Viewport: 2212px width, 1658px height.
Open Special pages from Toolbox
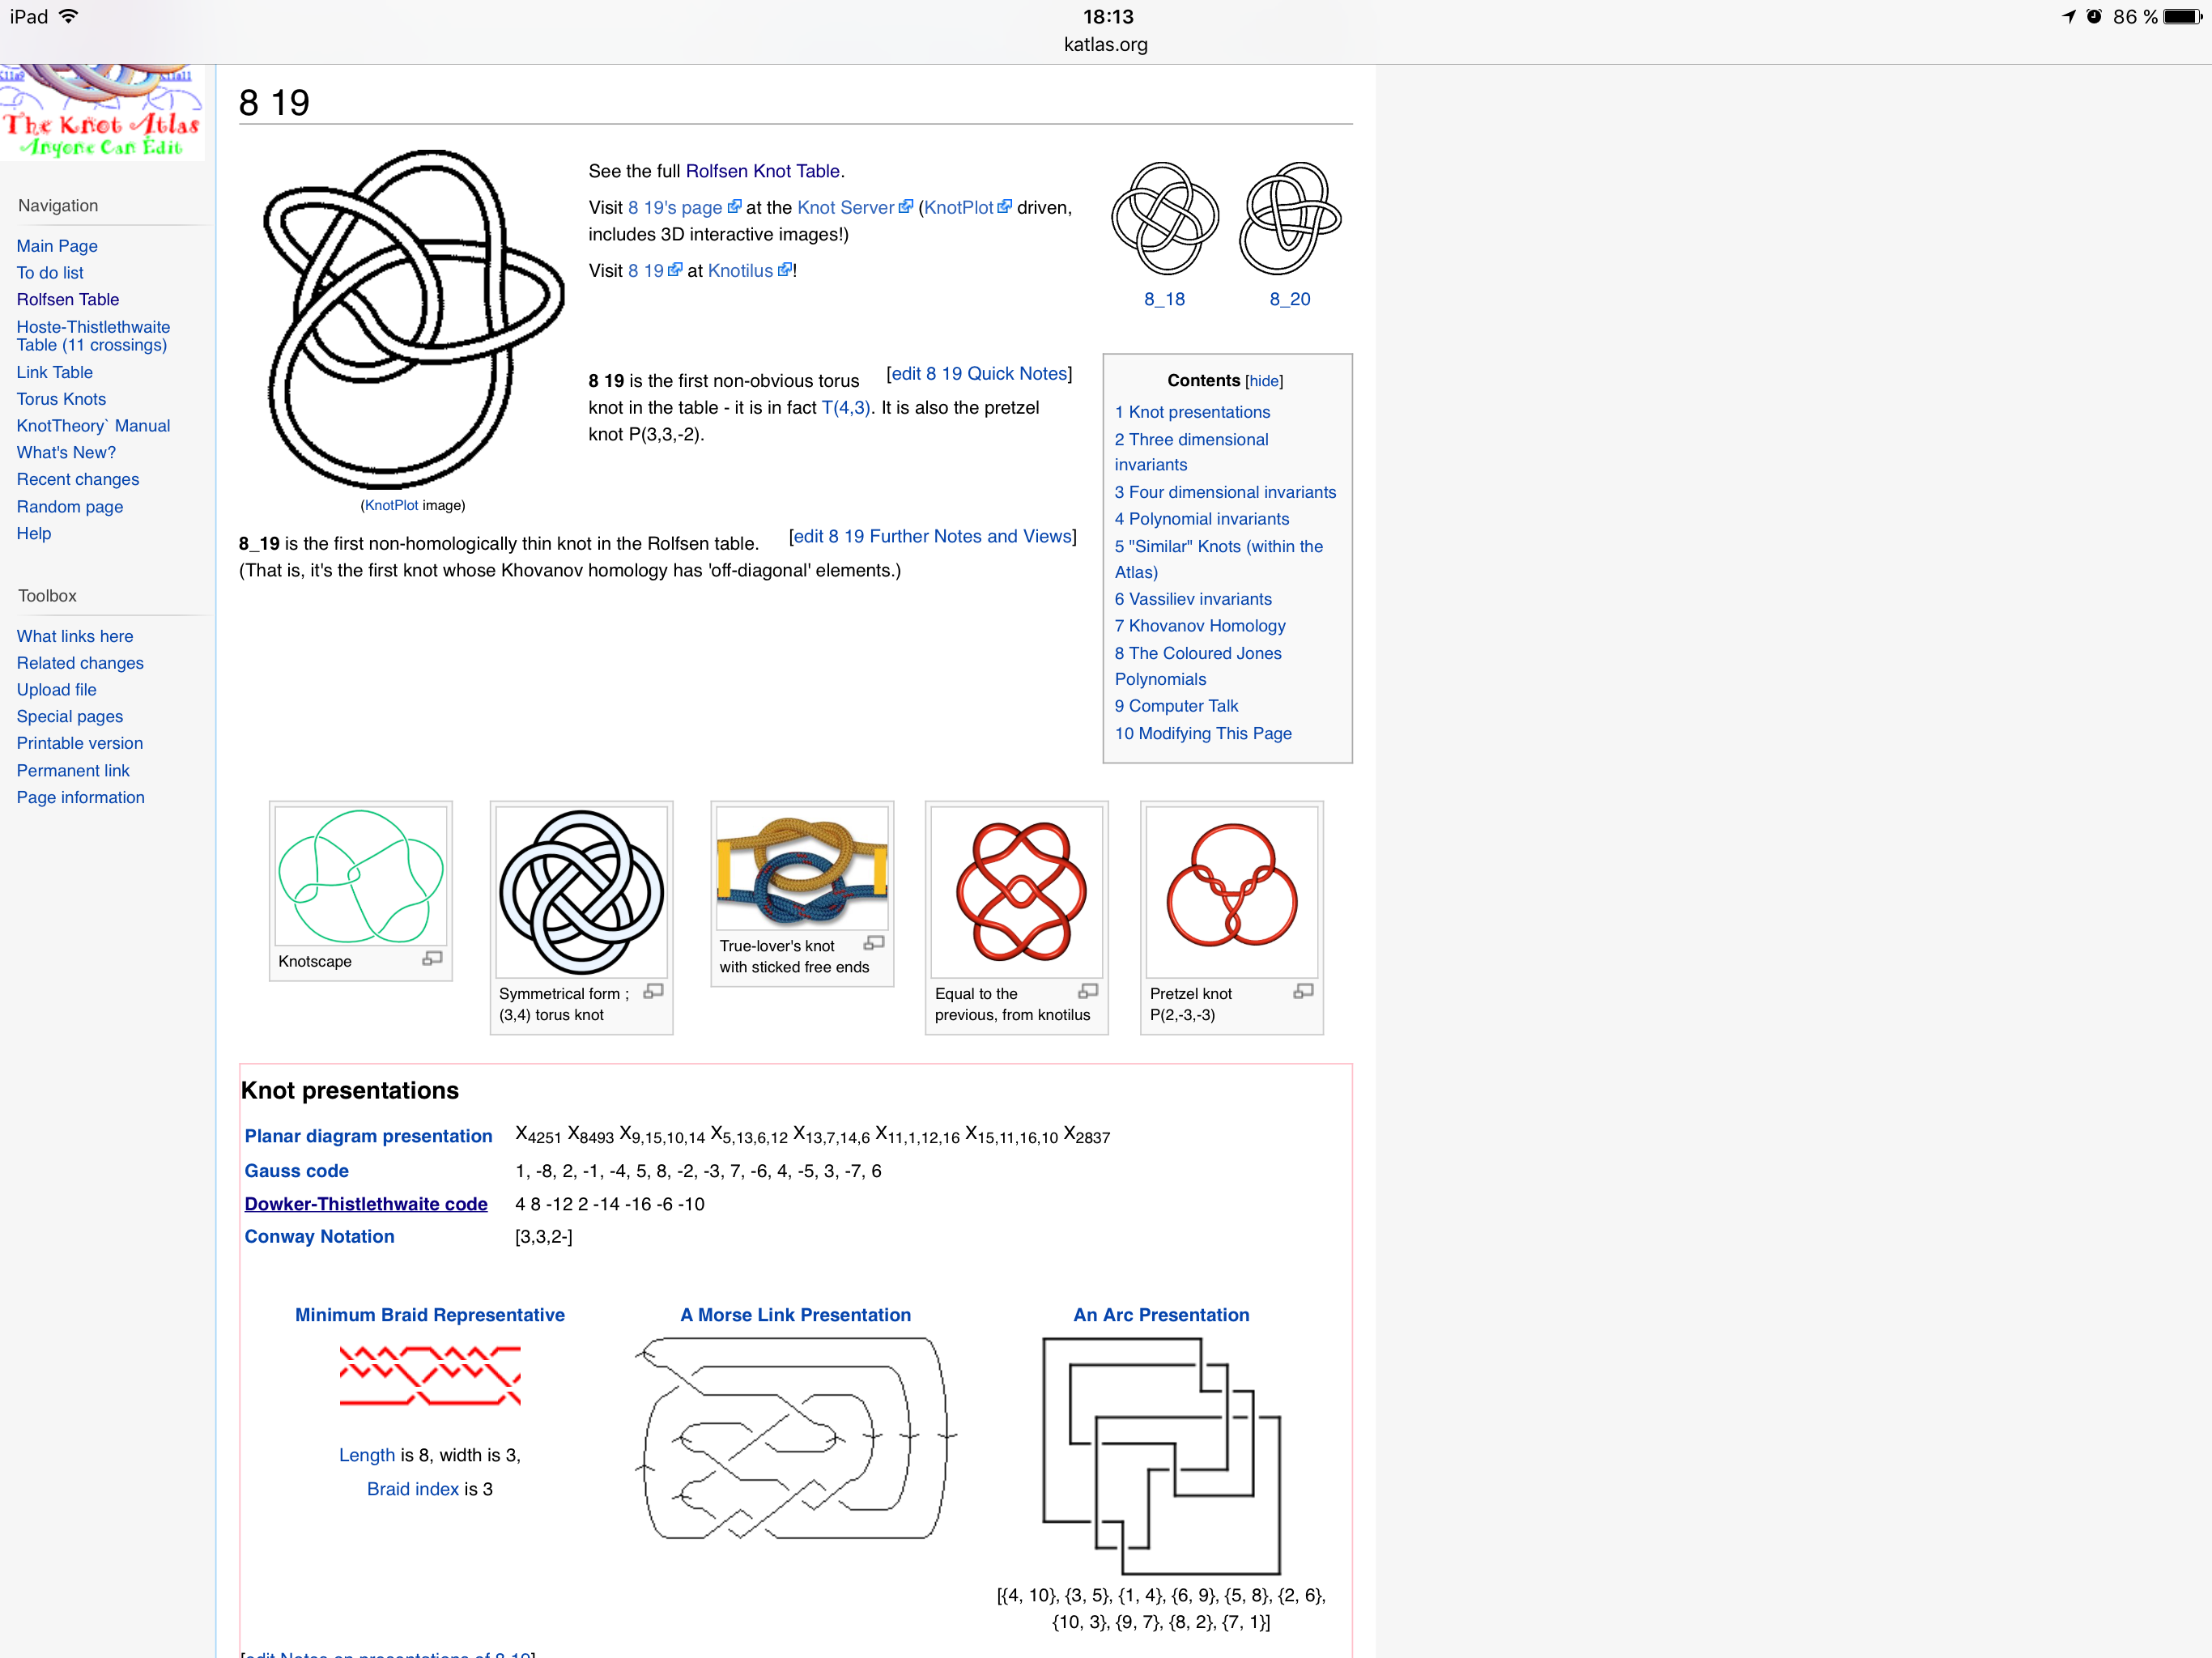click(70, 716)
